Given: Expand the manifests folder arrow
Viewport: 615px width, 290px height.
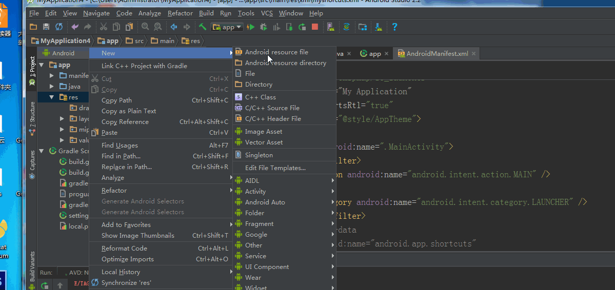Looking at the screenshot, I should (52, 75).
